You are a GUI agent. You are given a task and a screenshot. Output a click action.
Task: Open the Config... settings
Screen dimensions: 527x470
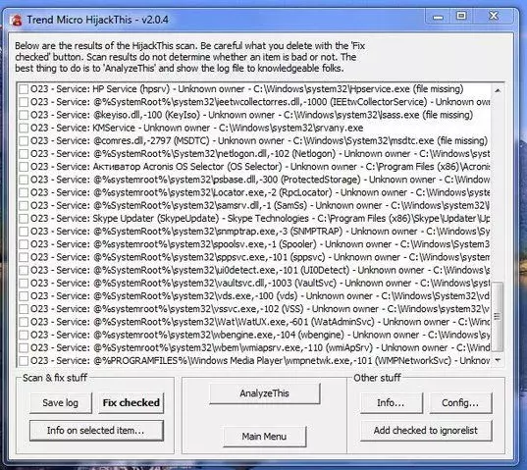coord(460,403)
